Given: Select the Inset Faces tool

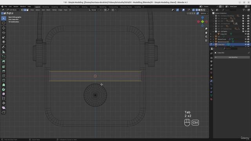Looking at the screenshot, I should pos(4,67).
